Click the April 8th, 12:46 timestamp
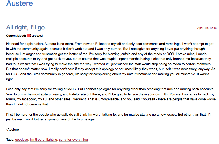 pos(207,28)
